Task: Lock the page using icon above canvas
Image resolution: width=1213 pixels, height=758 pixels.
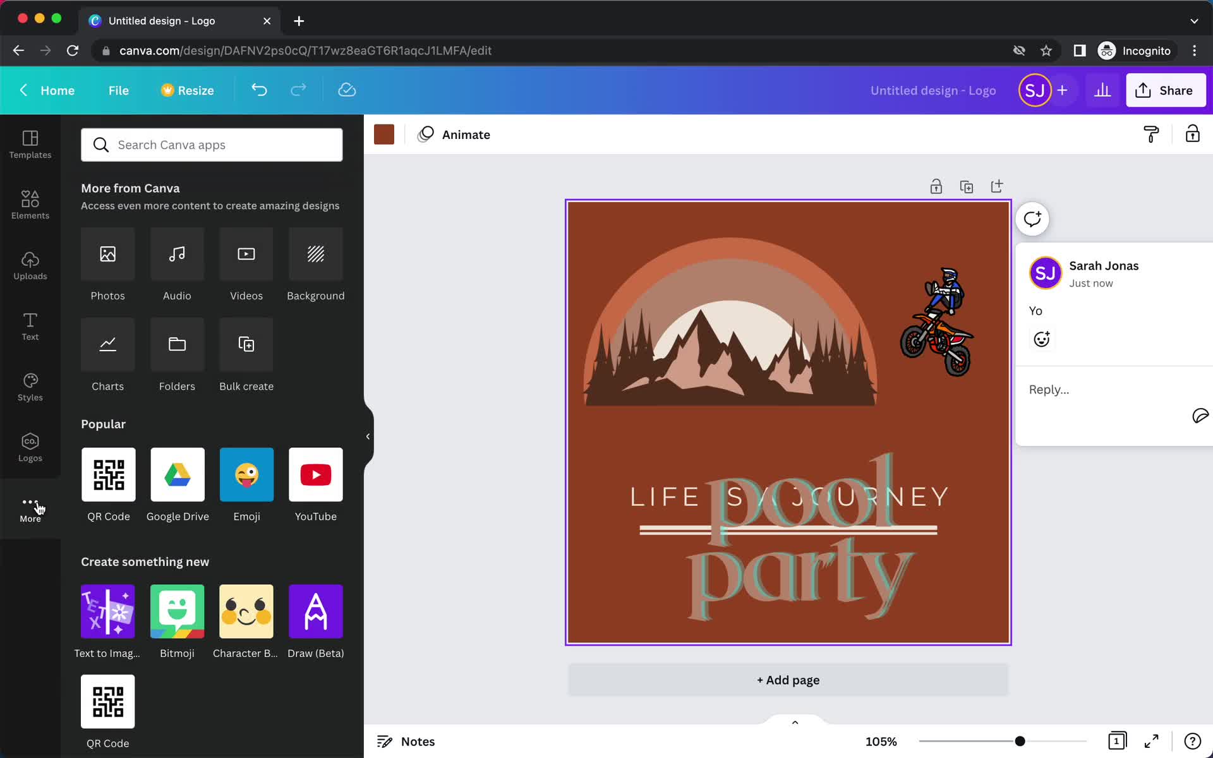Action: click(936, 186)
